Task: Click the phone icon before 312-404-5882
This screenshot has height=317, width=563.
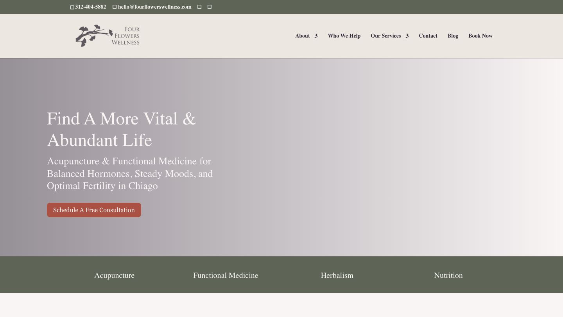Action: 72,7
